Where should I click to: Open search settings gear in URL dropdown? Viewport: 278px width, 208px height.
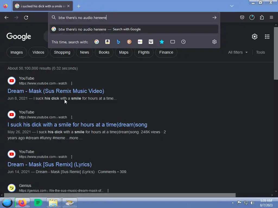[x=214, y=42]
